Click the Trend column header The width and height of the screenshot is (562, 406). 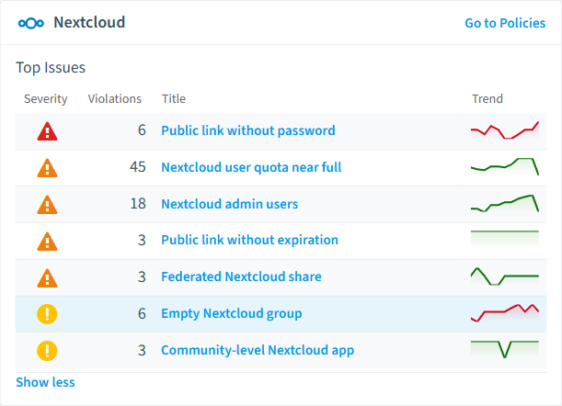[x=487, y=99]
